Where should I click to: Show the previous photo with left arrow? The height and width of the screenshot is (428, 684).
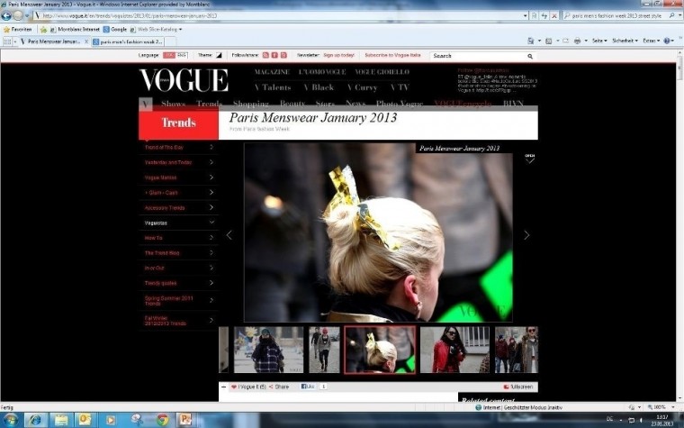[x=229, y=235]
